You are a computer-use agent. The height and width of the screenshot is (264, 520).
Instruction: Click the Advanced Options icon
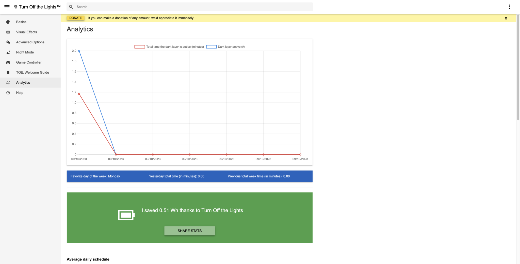point(8,42)
